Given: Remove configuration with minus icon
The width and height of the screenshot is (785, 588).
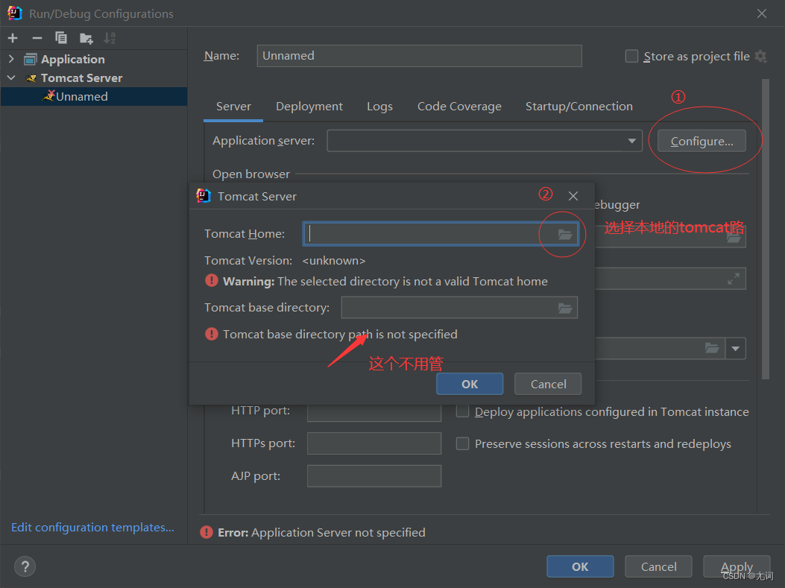Looking at the screenshot, I should [x=37, y=38].
